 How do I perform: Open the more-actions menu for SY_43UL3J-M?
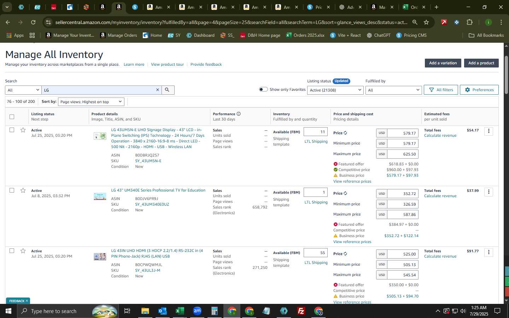(488, 252)
